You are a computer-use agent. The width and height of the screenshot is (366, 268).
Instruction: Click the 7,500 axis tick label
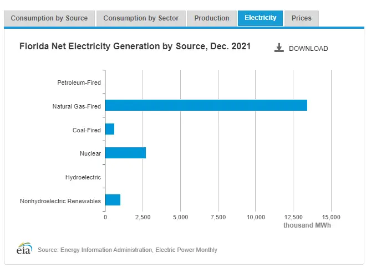pyautogui.click(x=218, y=217)
